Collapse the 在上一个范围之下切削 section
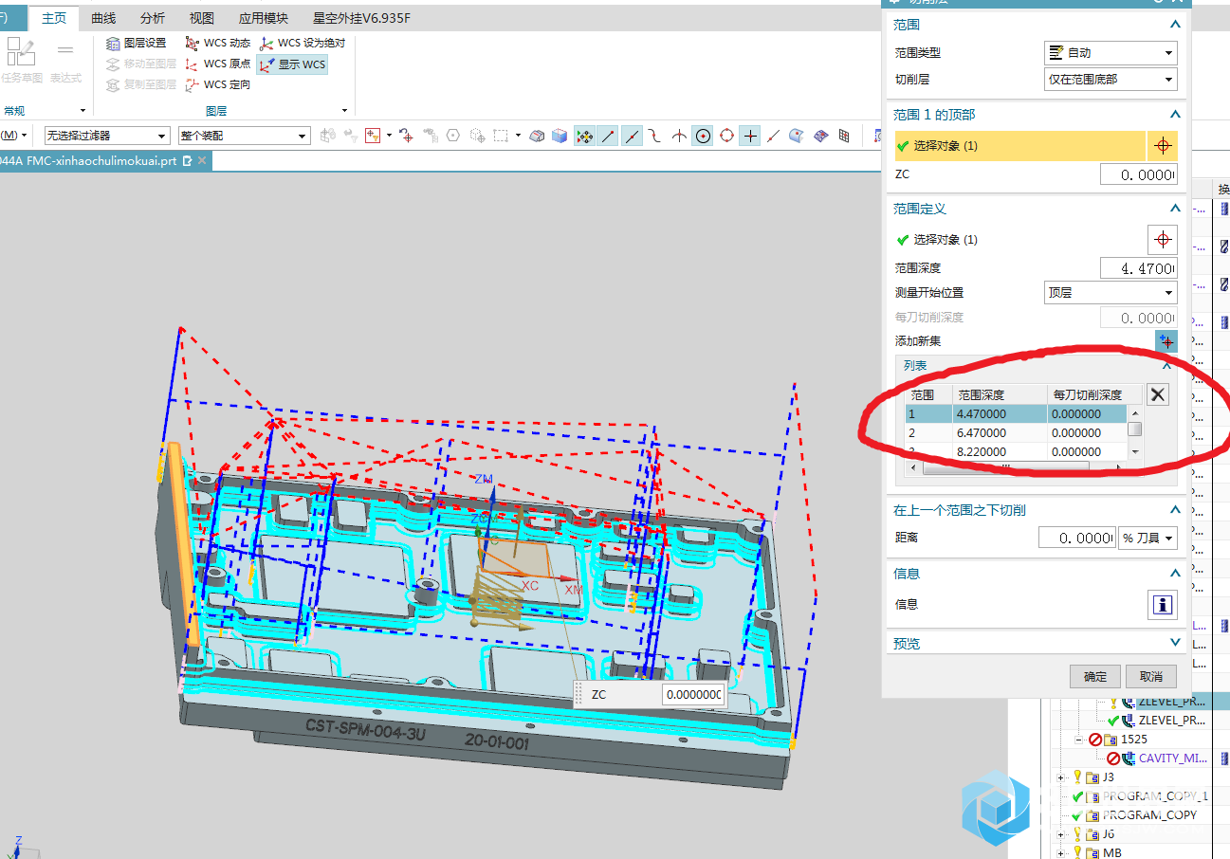 tap(1175, 510)
